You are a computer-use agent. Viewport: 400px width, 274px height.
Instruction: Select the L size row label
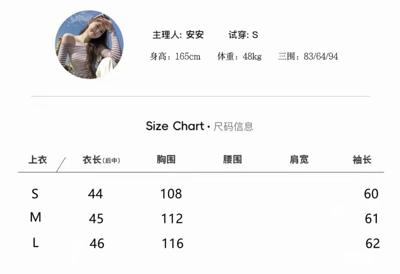tap(36, 243)
